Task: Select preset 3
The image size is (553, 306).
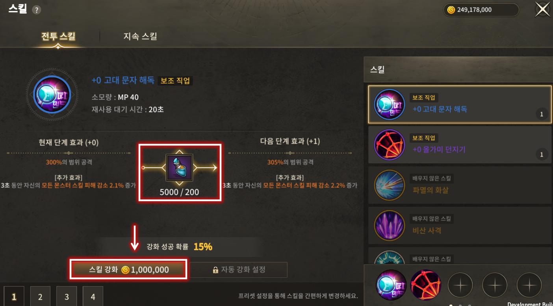Action: tap(67, 297)
